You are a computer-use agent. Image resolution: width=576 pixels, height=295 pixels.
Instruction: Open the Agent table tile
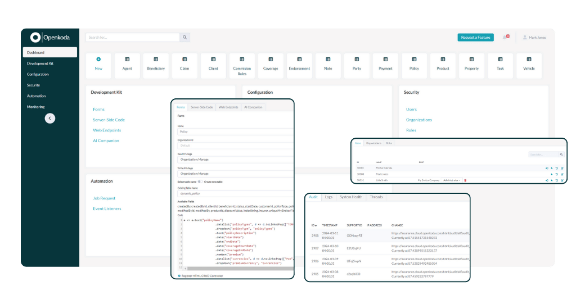click(x=127, y=66)
